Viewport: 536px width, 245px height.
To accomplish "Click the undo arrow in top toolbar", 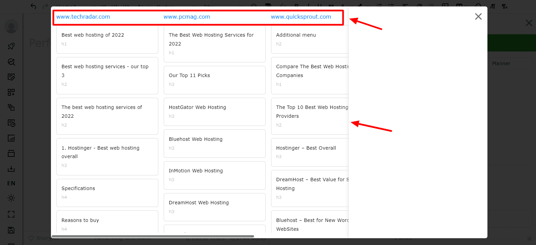I will (x=33, y=6).
